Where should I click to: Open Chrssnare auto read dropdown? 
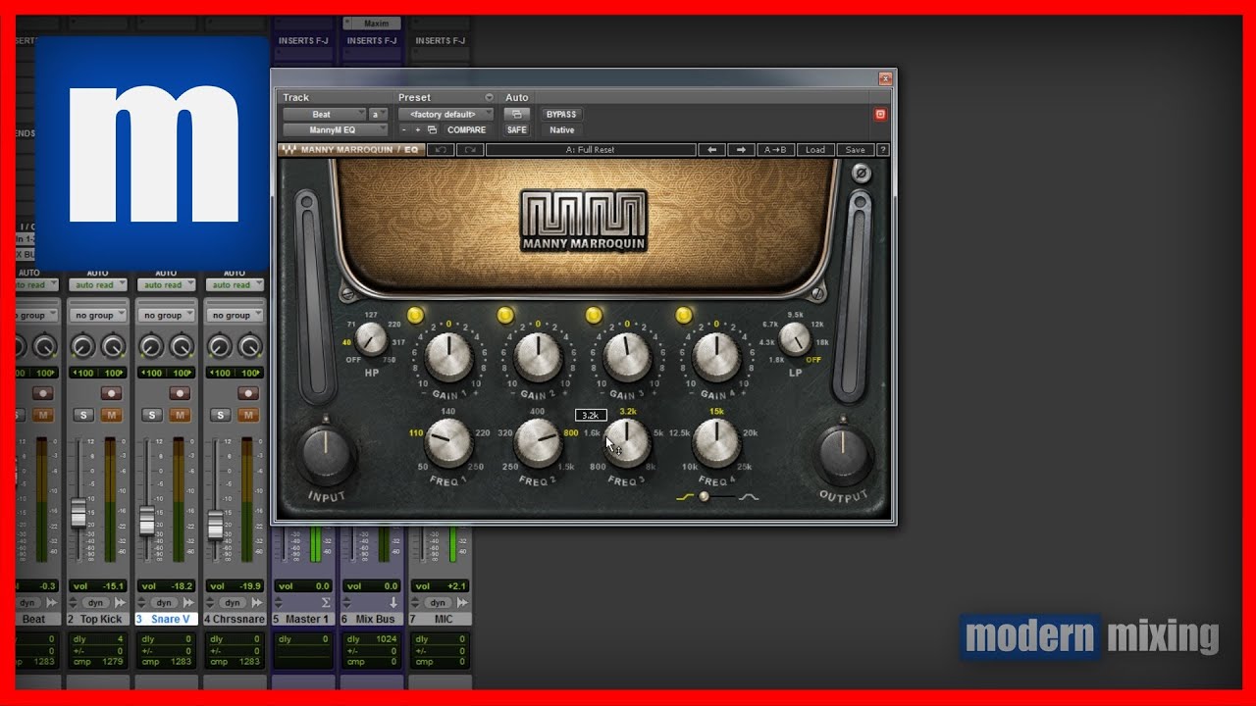235,285
